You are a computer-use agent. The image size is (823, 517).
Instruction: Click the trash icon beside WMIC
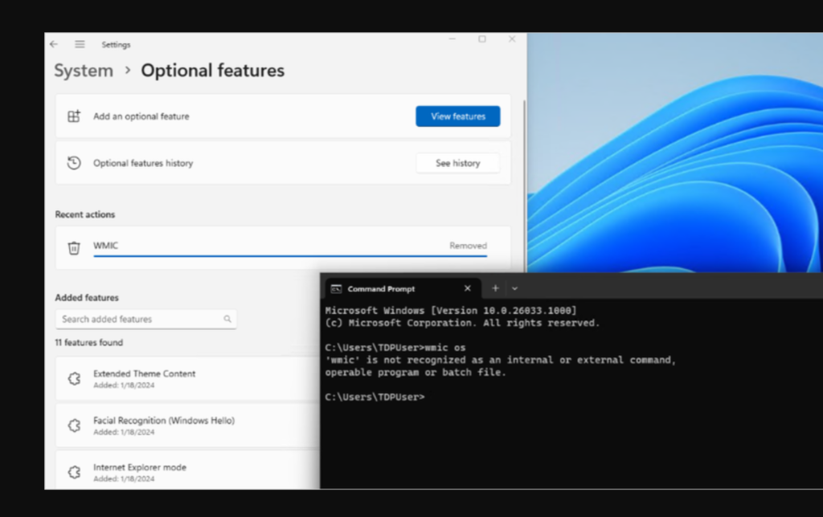[x=74, y=247]
